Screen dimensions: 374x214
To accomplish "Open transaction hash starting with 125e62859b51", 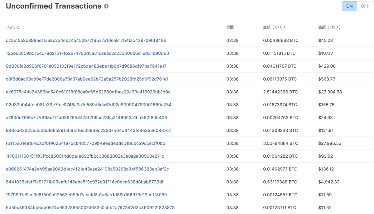I will tap(87, 53).
